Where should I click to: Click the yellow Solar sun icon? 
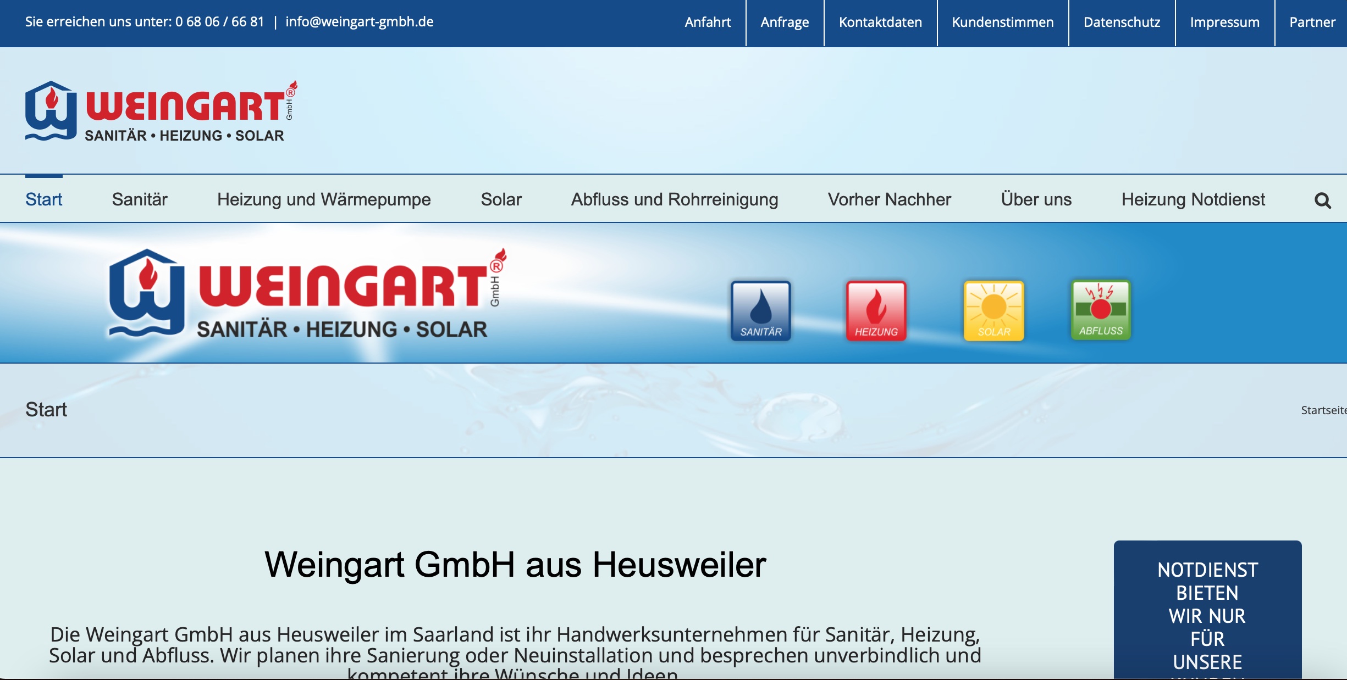[994, 311]
